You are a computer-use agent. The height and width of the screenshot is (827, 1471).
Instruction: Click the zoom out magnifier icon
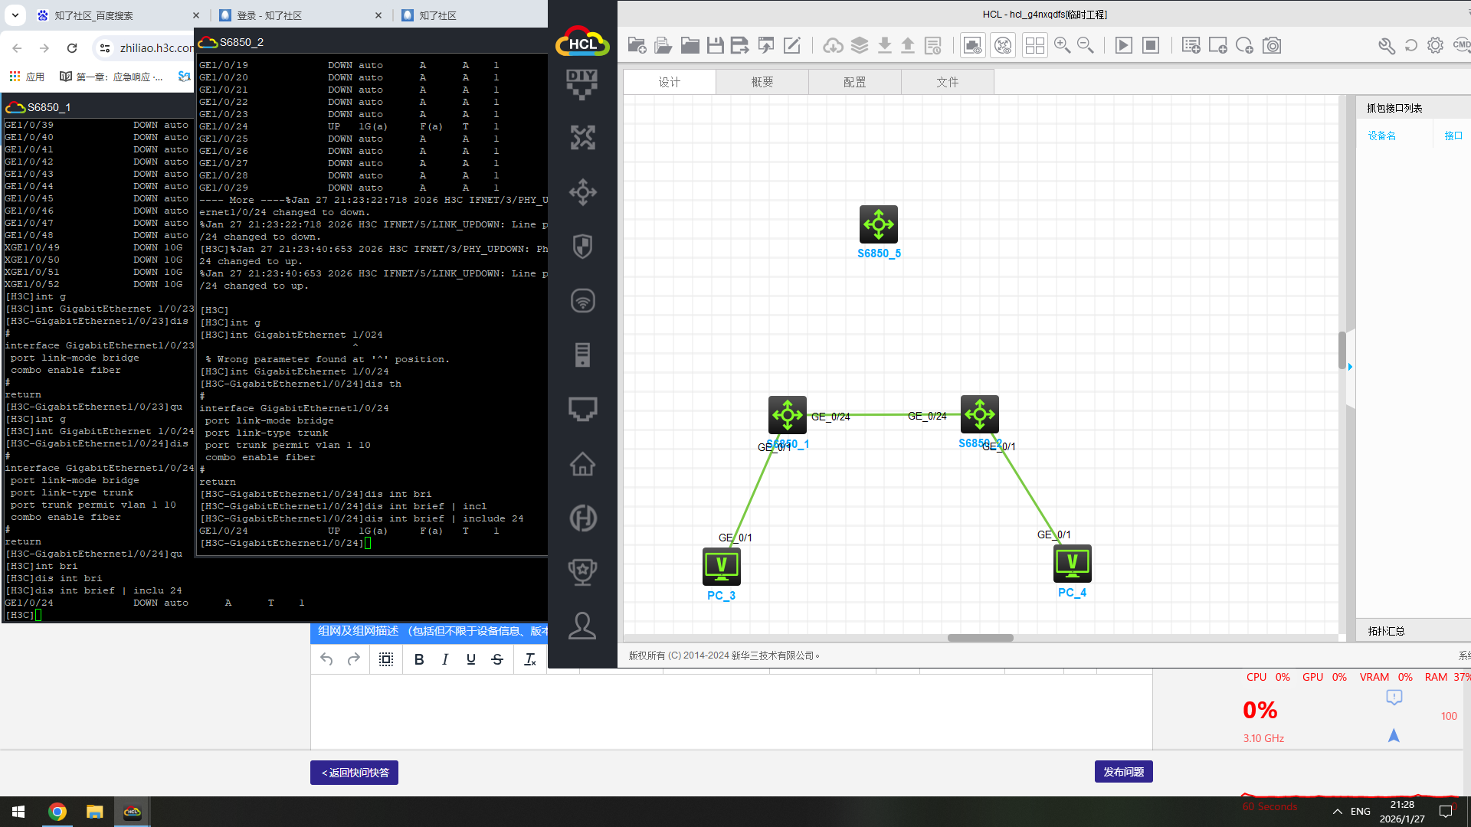[1085, 46]
